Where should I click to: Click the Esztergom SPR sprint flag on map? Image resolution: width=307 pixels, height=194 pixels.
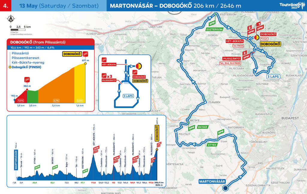[213, 23]
